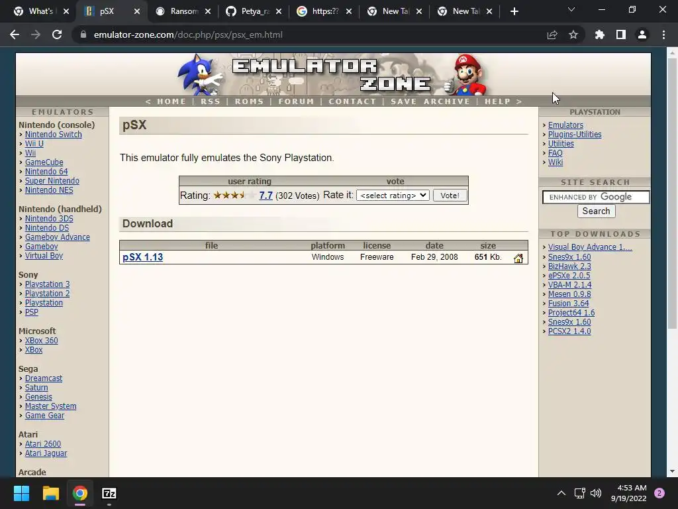678x509 pixels.
Task: Click CONTACT in the site navigation bar
Action: point(352,101)
